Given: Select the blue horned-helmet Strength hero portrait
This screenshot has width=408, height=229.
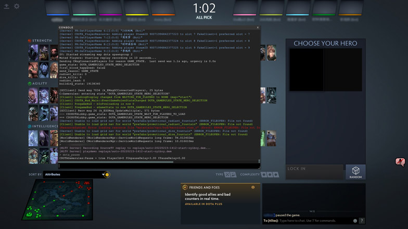Looking at the screenshot, I should (44, 70).
